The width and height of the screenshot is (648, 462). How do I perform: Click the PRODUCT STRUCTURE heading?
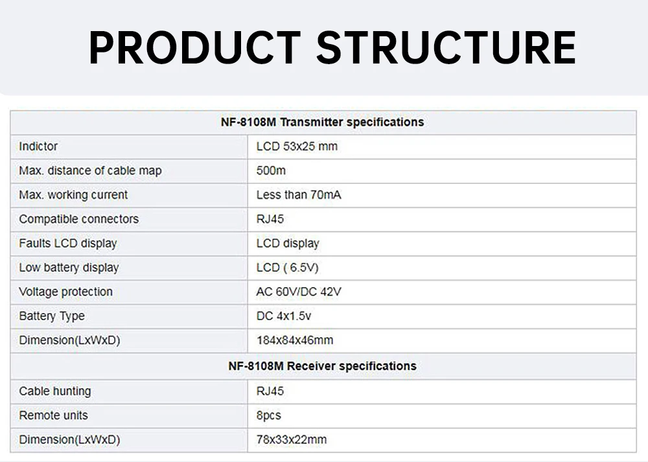332,47
